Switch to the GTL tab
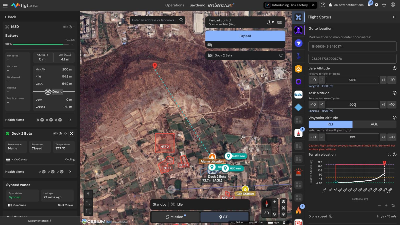The height and width of the screenshot is (225, 400). tap(224, 217)
